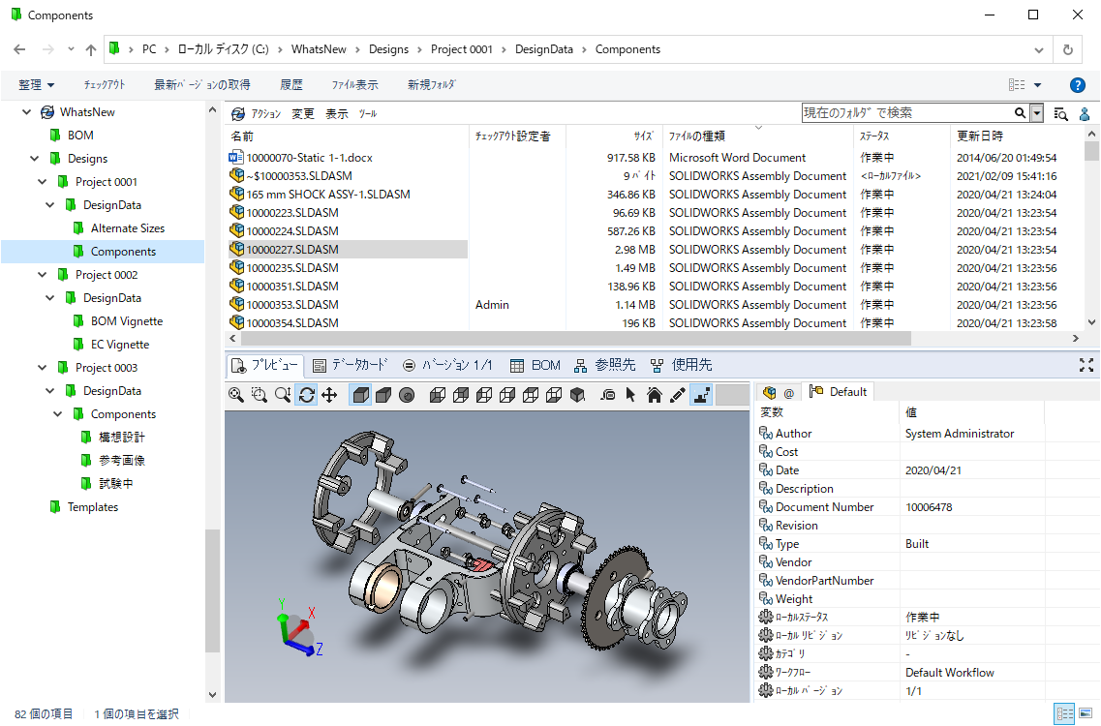Screen dimensions: 1101x726
Task: Select file 10000353.SLDASM in the list
Action: tap(291, 305)
